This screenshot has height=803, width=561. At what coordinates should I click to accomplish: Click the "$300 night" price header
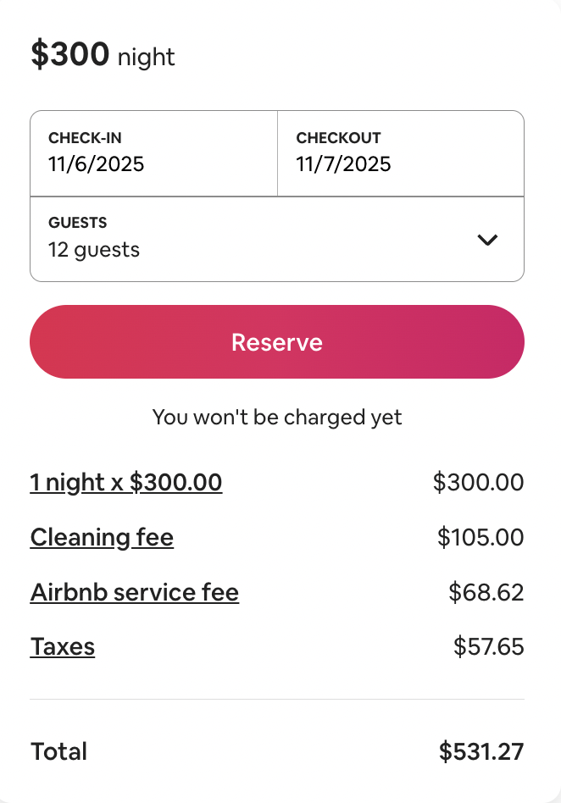click(x=103, y=55)
